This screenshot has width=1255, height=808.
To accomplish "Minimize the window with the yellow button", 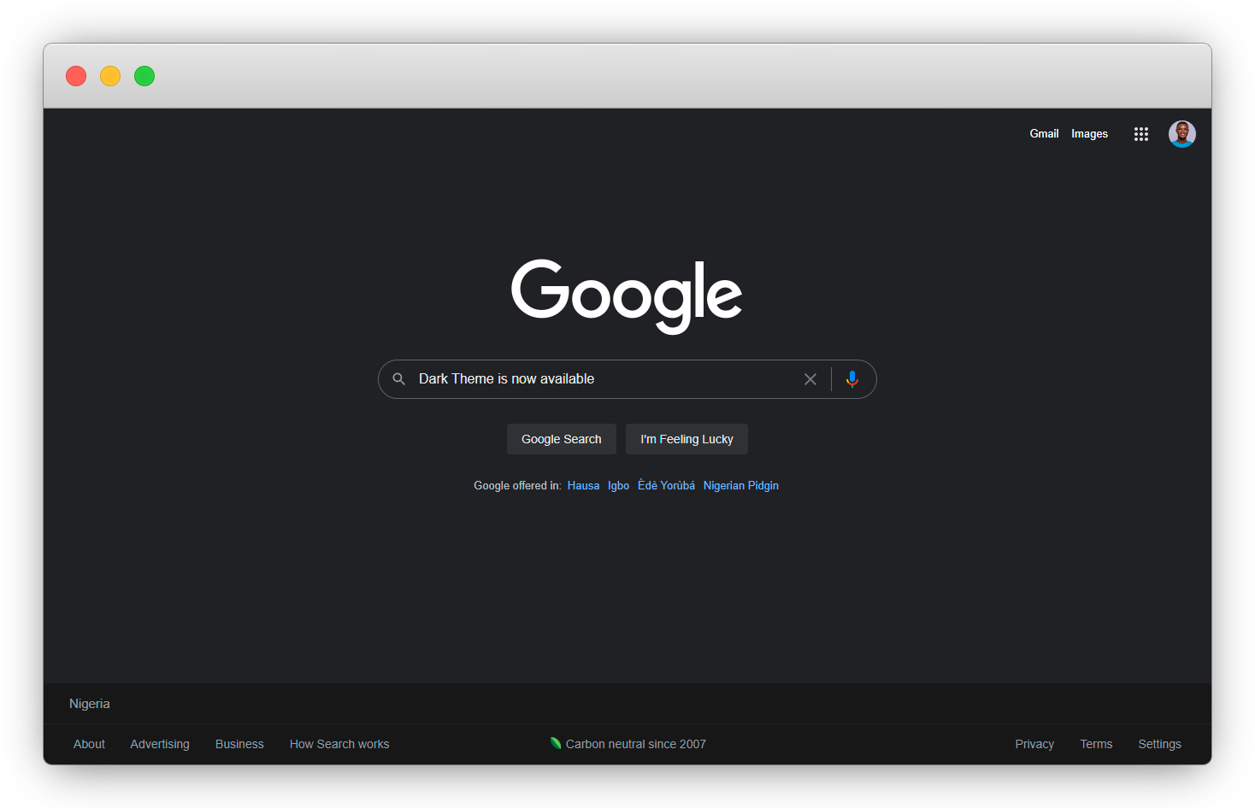I will point(110,76).
